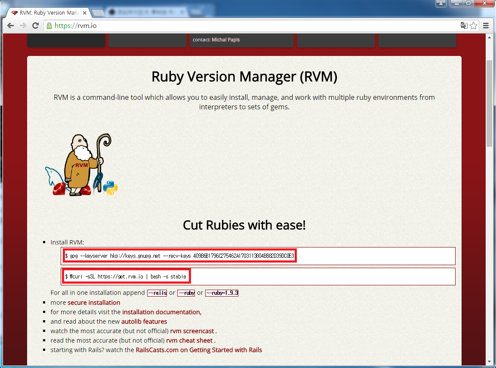The height and width of the screenshot is (368, 496).
Task: Open a new tab with the new-tab button
Action: coord(99,12)
